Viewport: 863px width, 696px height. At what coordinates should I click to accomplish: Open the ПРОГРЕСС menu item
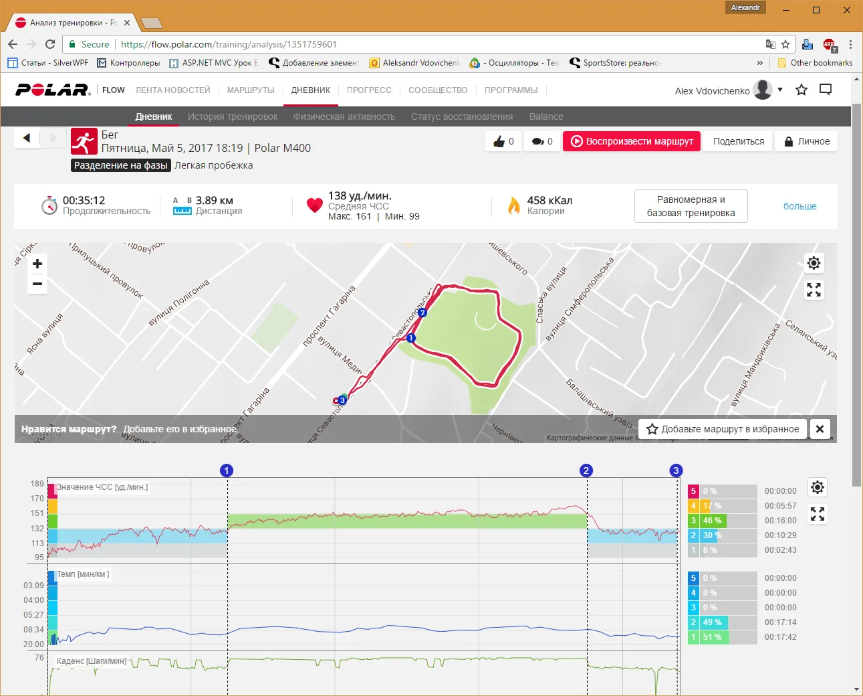click(369, 90)
